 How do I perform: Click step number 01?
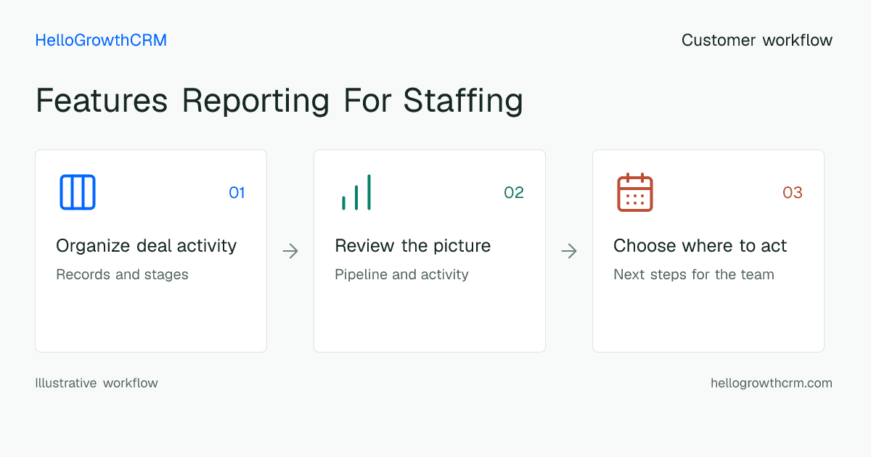pos(237,193)
